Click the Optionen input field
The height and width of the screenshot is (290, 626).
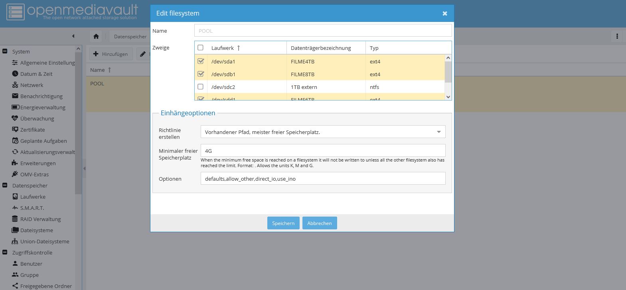[323, 179]
